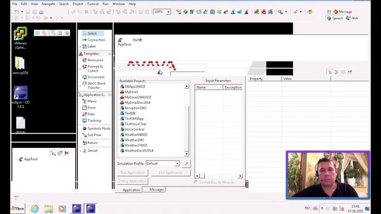381x214 pixels.
Task: Launch eclipse - OD 7.0.1 desktop shortcut
Action: (20, 97)
